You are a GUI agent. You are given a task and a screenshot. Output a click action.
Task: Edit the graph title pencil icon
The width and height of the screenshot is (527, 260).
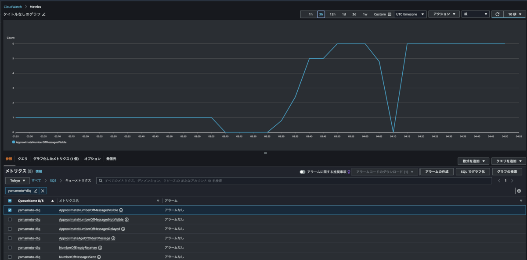pyautogui.click(x=43, y=14)
